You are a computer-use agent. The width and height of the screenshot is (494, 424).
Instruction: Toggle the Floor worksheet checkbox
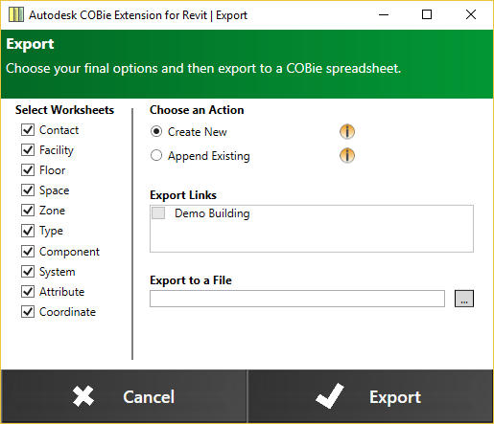tap(28, 170)
